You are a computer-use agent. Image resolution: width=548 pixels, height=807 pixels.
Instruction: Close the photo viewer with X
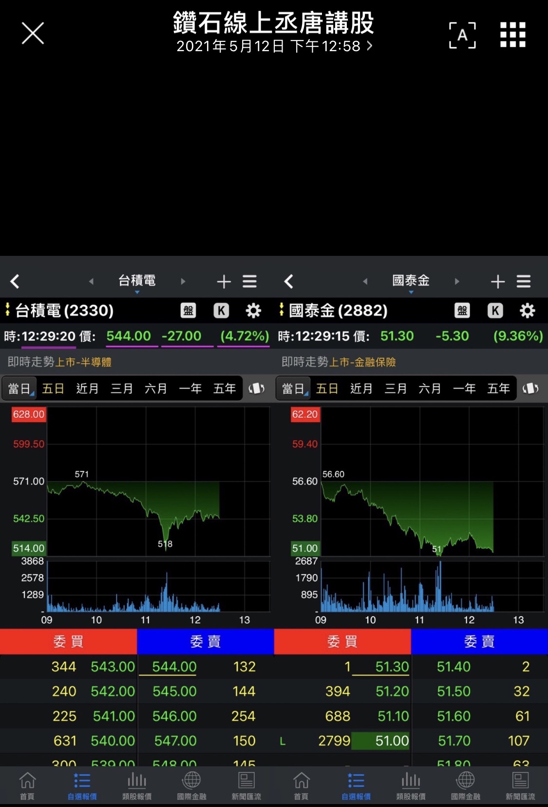(x=33, y=33)
